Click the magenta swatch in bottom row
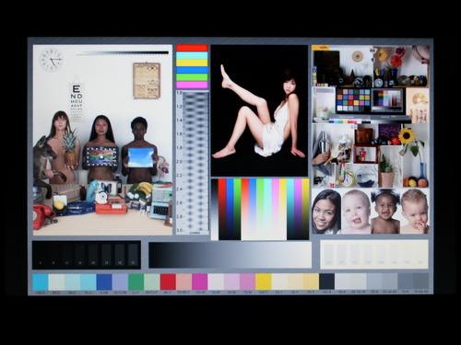461x345 pixels. point(200,282)
